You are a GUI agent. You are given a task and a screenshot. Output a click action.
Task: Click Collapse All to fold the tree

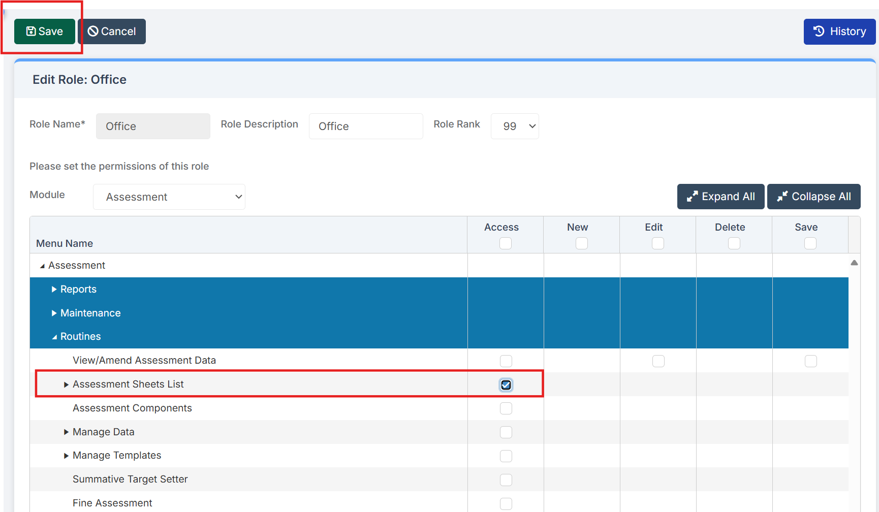813,197
